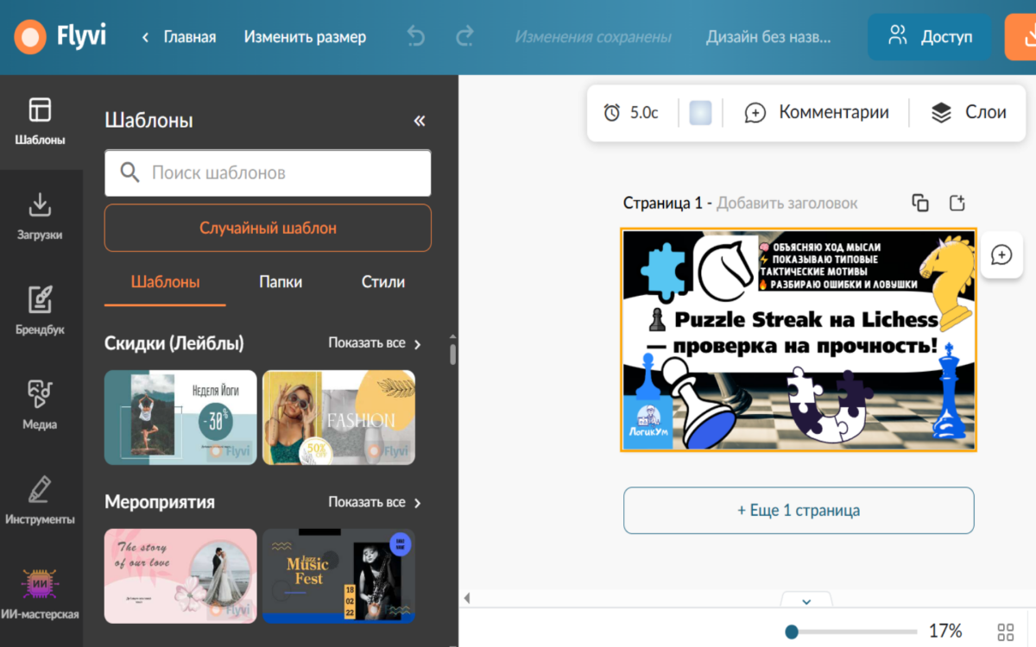This screenshot has height=647, width=1036.
Task: Open Инструменты sidebar section
Action: point(41,500)
